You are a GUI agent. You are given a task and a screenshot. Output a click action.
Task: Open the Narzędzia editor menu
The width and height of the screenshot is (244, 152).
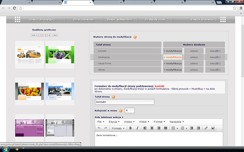(x=177, y=122)
